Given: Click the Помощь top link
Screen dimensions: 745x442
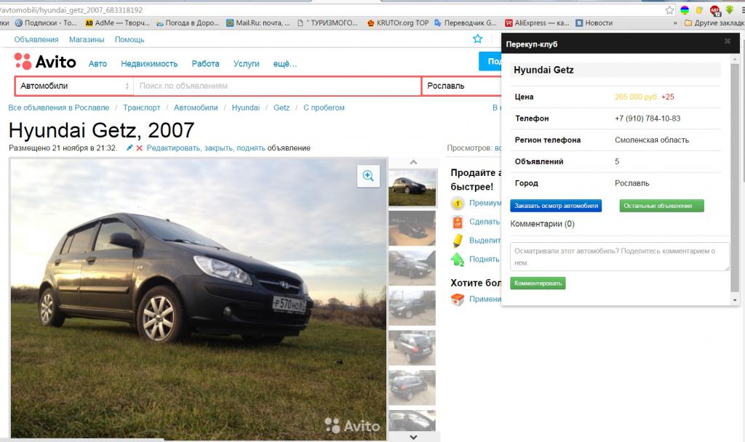Looking at the screenshot, I should (x=130, y=39).
